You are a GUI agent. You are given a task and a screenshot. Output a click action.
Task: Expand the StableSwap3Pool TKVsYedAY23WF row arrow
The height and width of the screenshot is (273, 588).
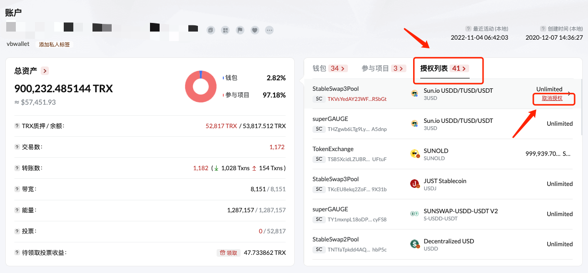tap(569, 93)
